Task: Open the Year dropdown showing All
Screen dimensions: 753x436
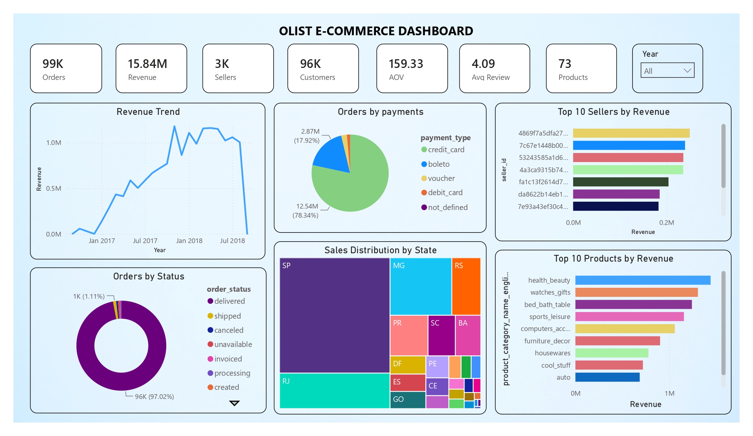Action: (x=667, y=70)
